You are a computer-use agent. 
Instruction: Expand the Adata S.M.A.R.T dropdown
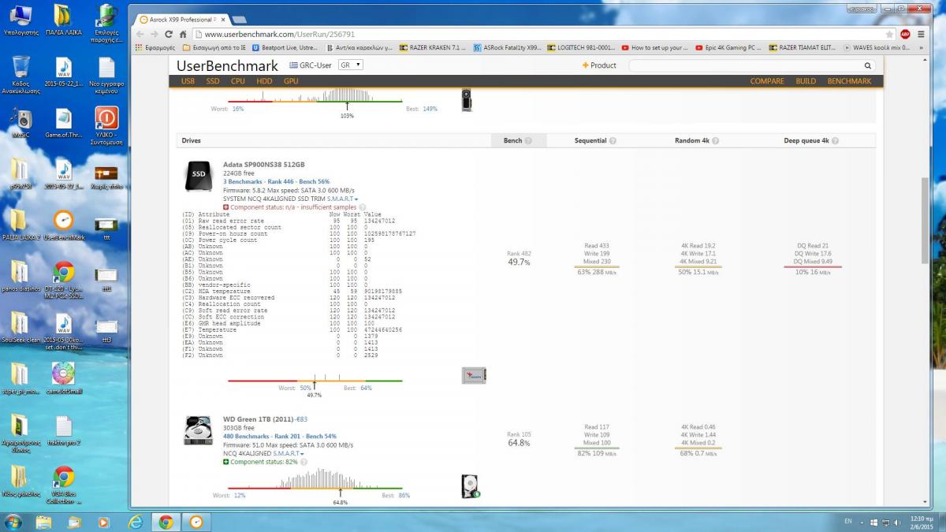pos(342,199)
